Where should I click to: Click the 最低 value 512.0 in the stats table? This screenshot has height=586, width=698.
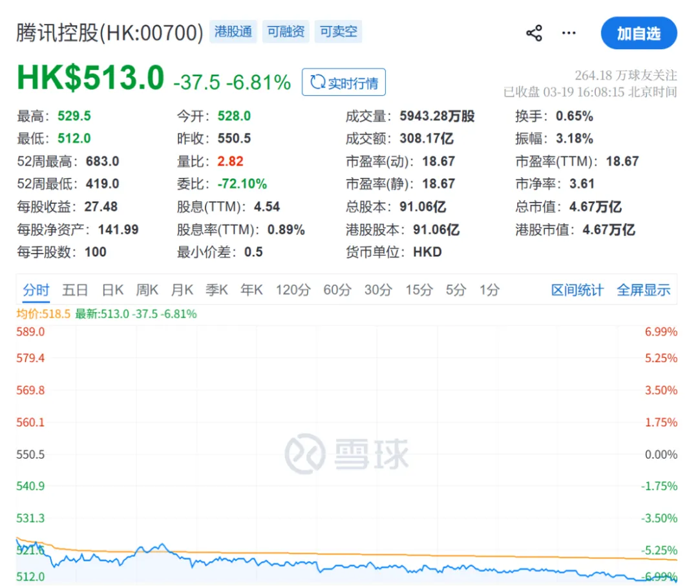74,138
